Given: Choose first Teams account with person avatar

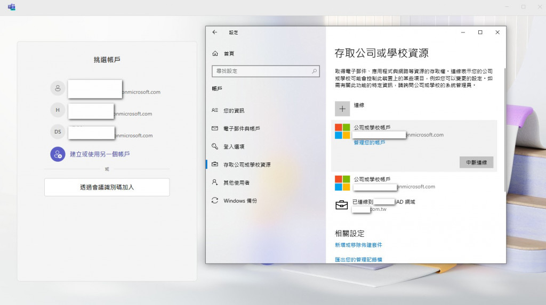Looking at the screenshot, I should [x=106, y=89].
